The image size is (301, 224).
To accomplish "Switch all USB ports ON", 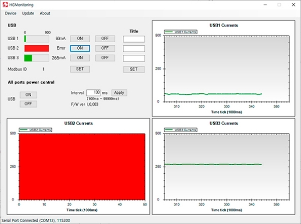I will click(28, 94).
